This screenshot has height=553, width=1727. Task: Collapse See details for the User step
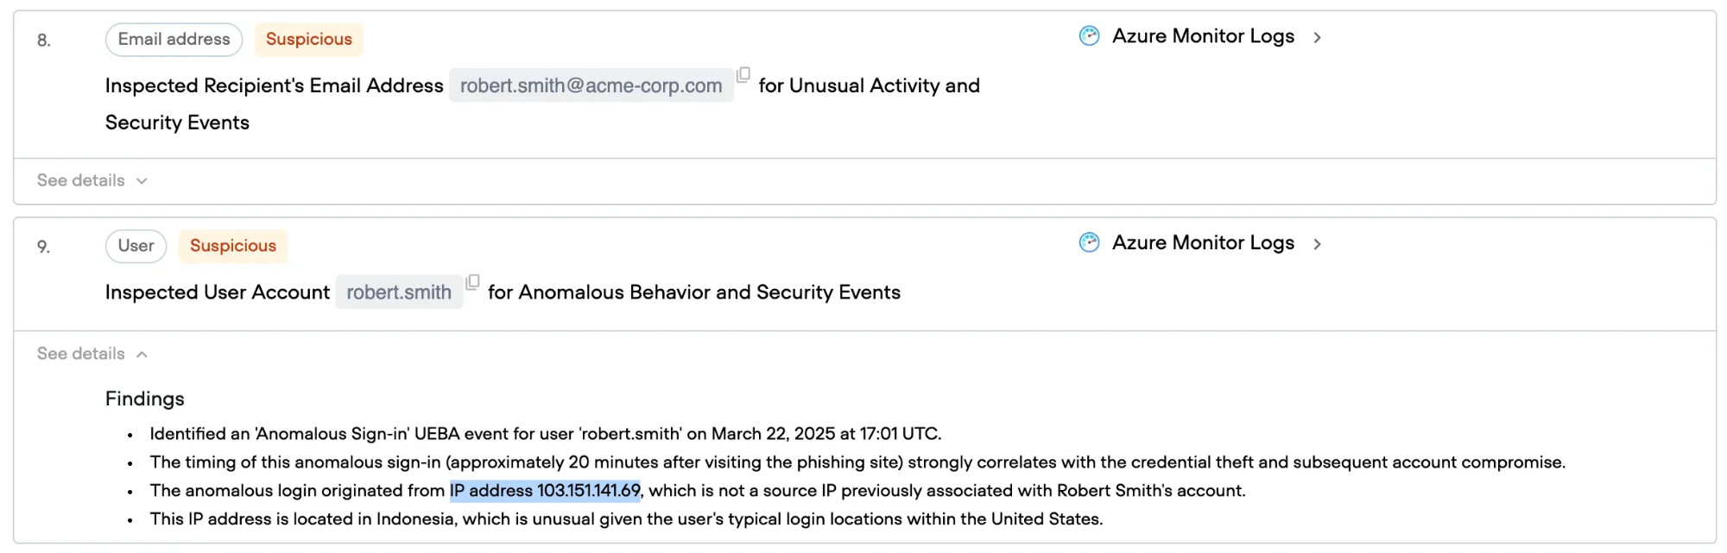(92, 354)
